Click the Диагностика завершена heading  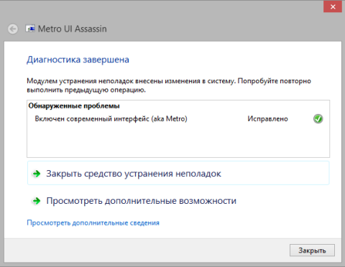coord(78,60)
